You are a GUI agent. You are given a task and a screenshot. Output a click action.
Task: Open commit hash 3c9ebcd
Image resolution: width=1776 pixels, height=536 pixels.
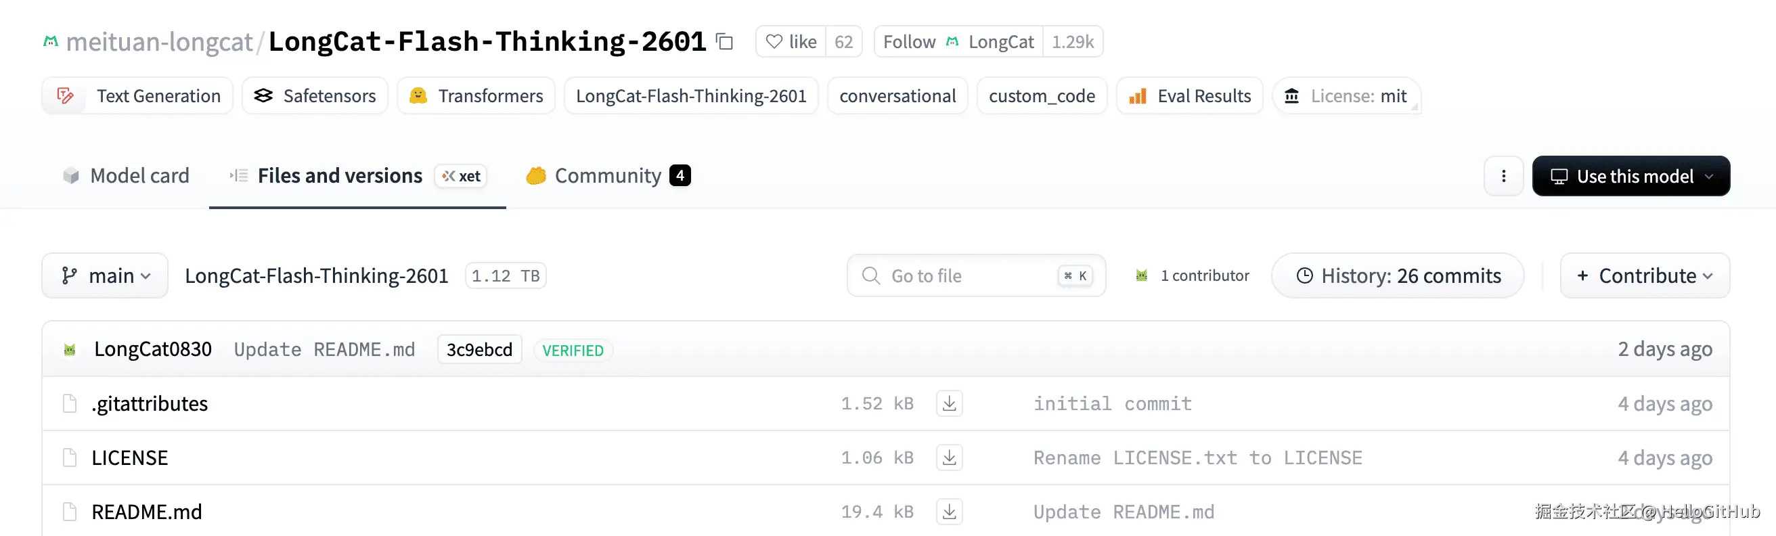point(479,350)
